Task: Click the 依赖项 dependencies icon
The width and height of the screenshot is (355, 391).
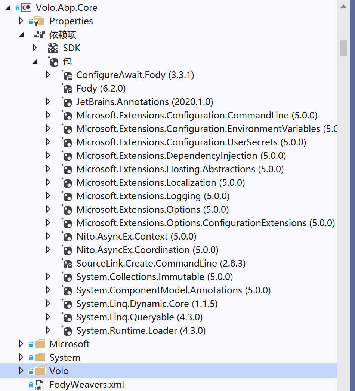Action: (39, 35)
